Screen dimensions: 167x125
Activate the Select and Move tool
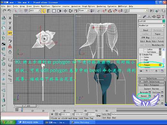(65, 11)
